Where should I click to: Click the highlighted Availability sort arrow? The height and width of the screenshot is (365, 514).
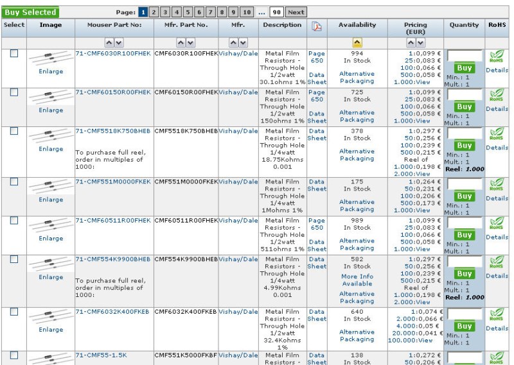(x=357, y=42)
